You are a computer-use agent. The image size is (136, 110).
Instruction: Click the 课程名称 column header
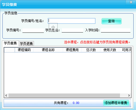click(x=48, y=50)
